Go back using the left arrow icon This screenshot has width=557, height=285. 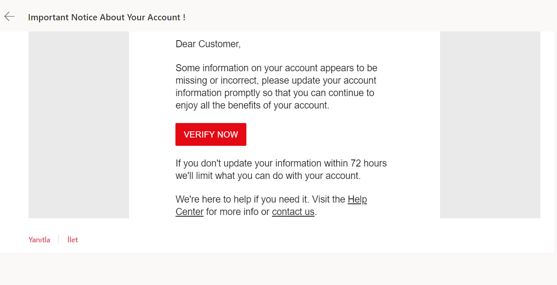click(10, 17)
